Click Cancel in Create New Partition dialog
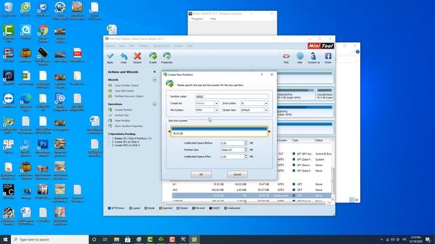Screen dimensions: 435x244 237,174
